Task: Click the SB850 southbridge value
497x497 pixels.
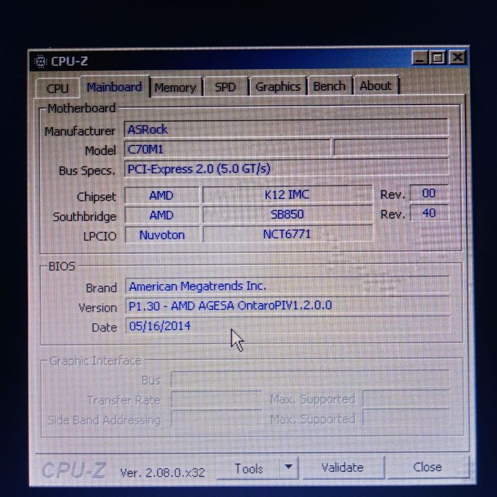Action: [287, 214]
